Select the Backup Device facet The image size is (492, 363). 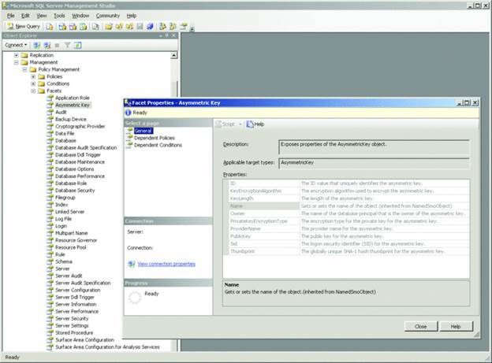click(71, 119)
